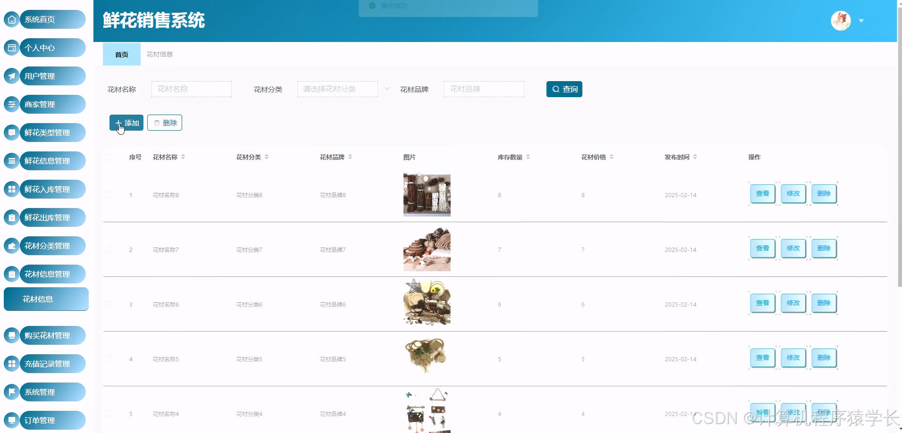The image size is (902, 433).
Task: Open 用户管理 via its sidebar icon
Action: tap(11, 76)
